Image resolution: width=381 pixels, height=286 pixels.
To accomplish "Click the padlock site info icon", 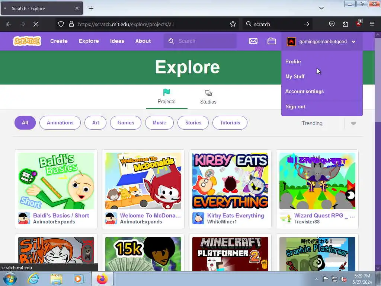I will click(x=71, y=24).
